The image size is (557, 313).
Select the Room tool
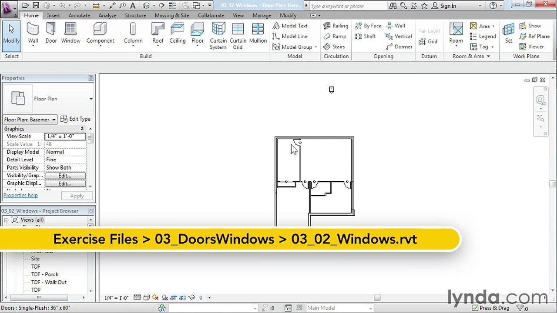tap(456, 33)
